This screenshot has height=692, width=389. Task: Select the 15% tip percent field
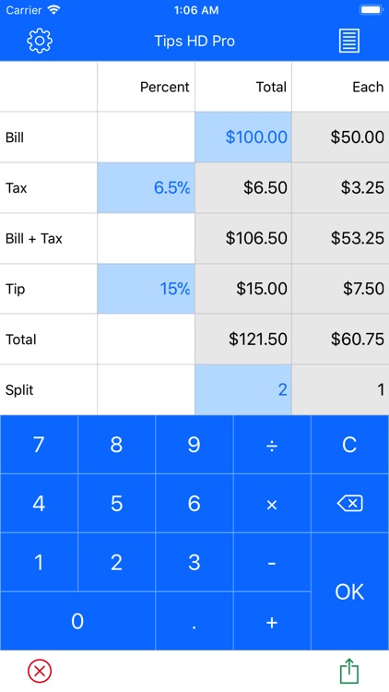coord(146,289)
